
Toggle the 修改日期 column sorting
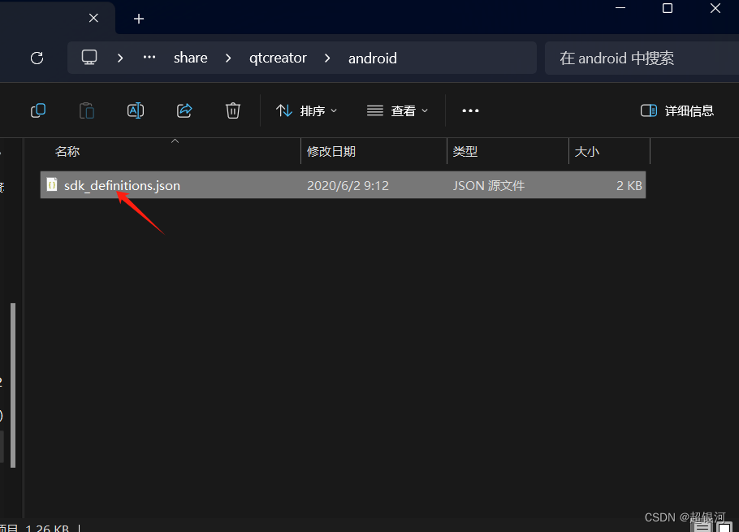(332, 152)
